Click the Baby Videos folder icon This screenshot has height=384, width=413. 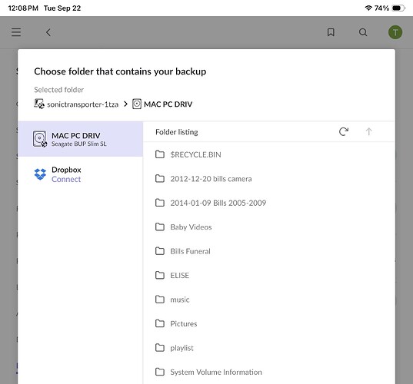click(160, 227)
